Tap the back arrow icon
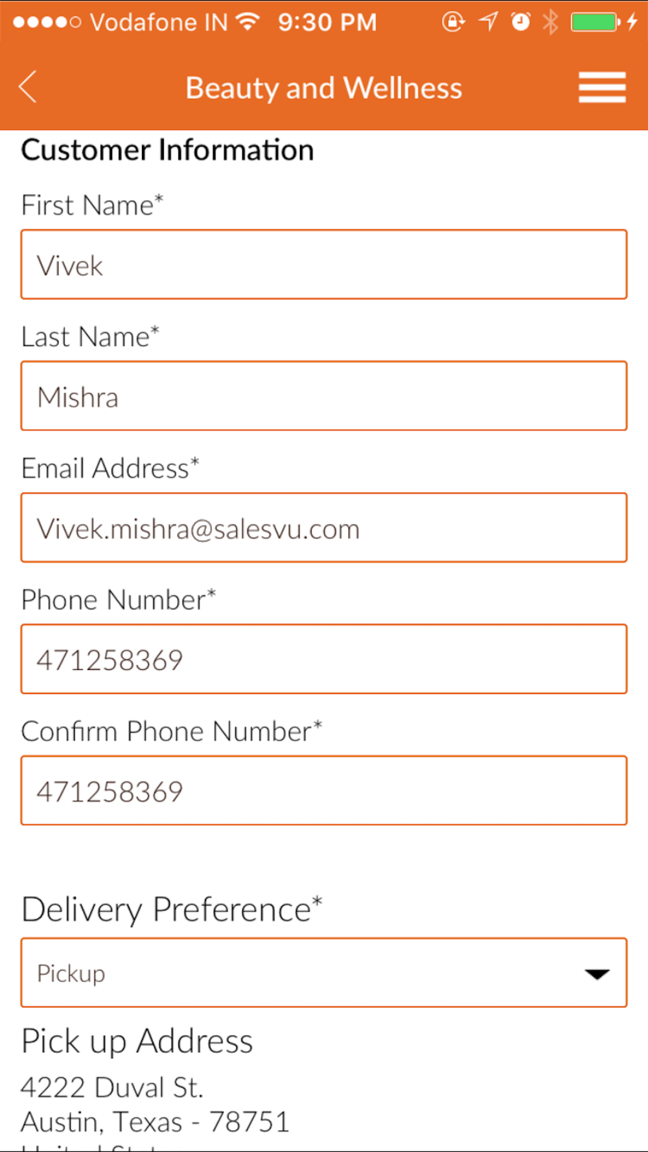 pos(28,87)
